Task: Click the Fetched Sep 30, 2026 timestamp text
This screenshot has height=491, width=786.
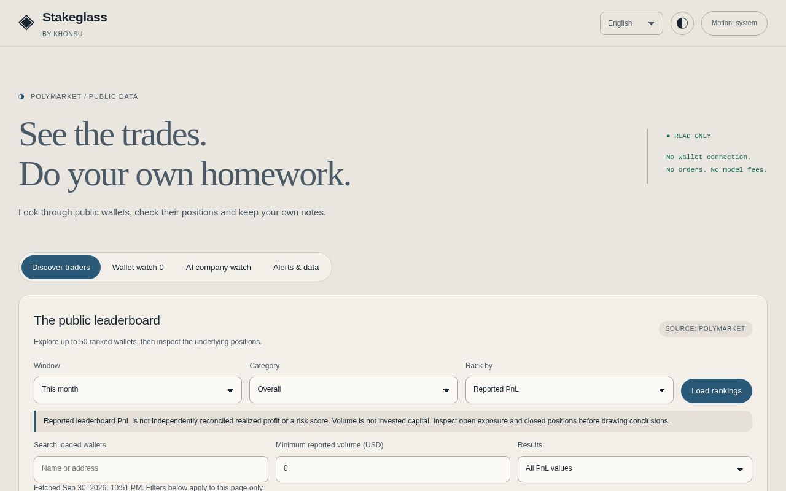Action: (x=149, y=488)
